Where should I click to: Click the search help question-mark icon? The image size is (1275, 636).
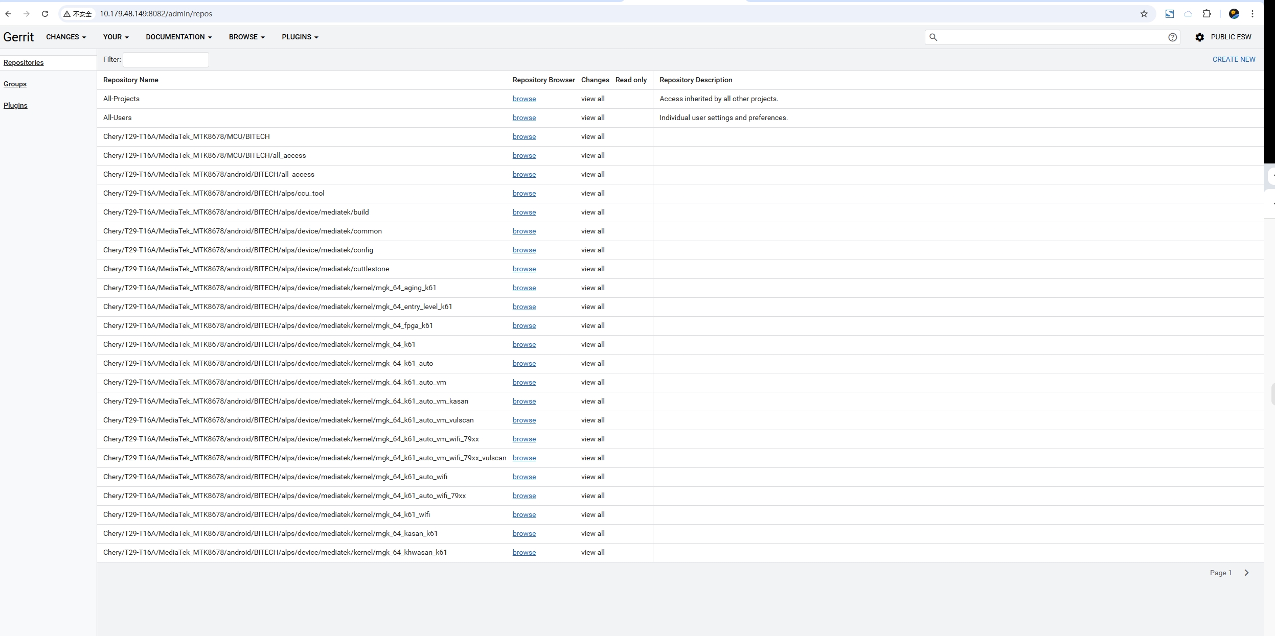coord(1172,37)
